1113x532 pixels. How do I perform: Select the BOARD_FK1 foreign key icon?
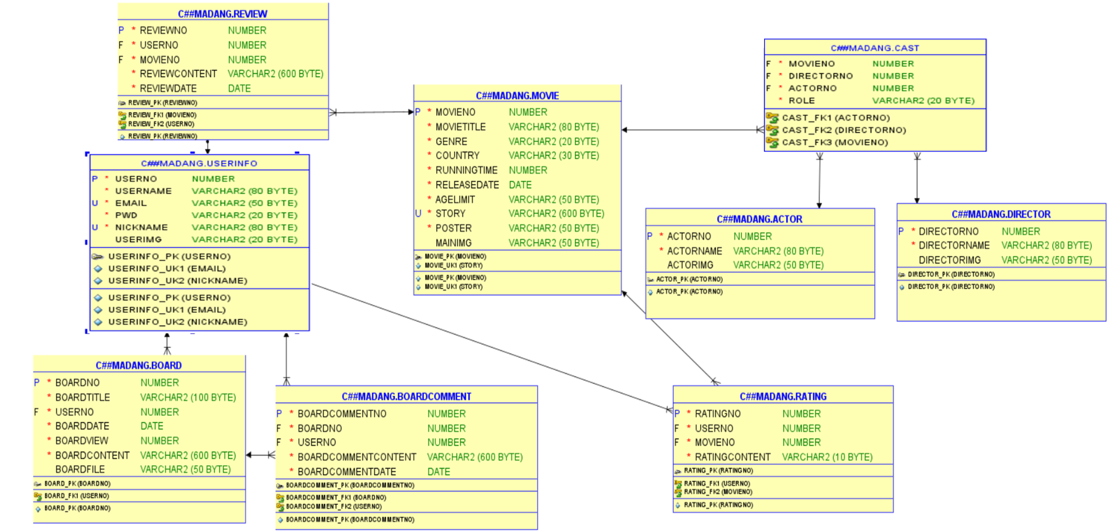point(38,495)
